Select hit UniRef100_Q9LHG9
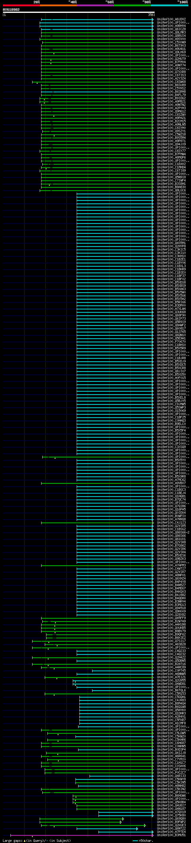191x843 pixels. click(x=171, y=52)
